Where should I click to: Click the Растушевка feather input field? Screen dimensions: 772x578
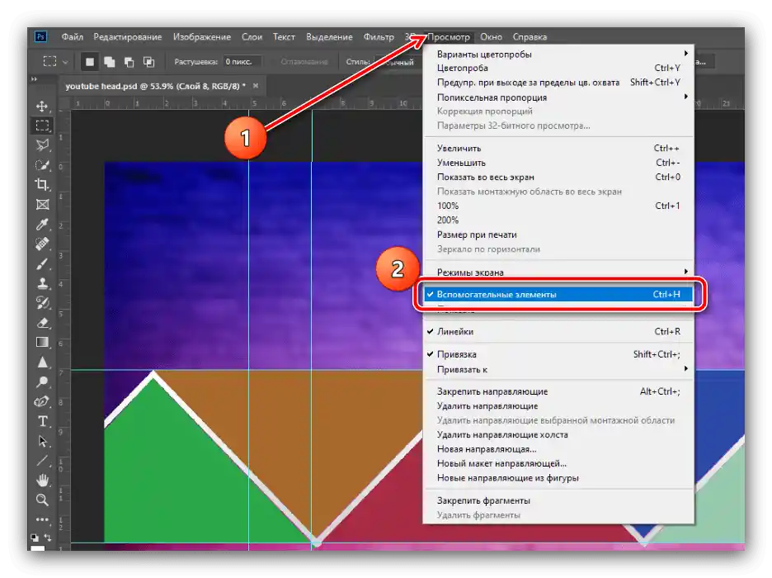[242, 62]
